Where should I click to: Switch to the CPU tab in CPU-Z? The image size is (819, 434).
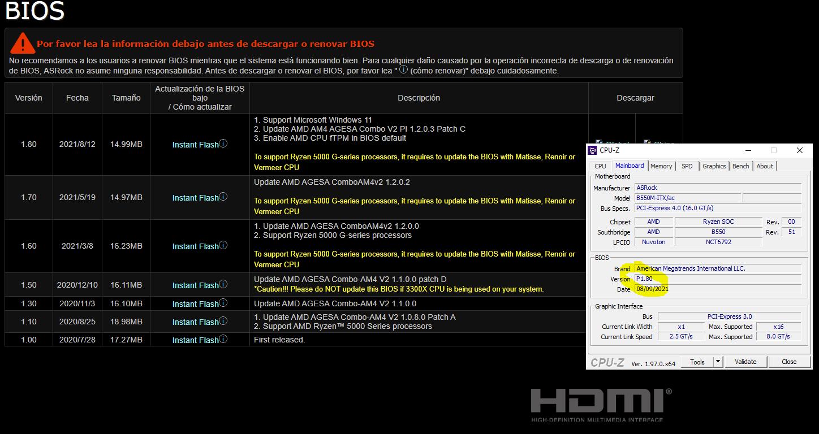coord(600,166)
